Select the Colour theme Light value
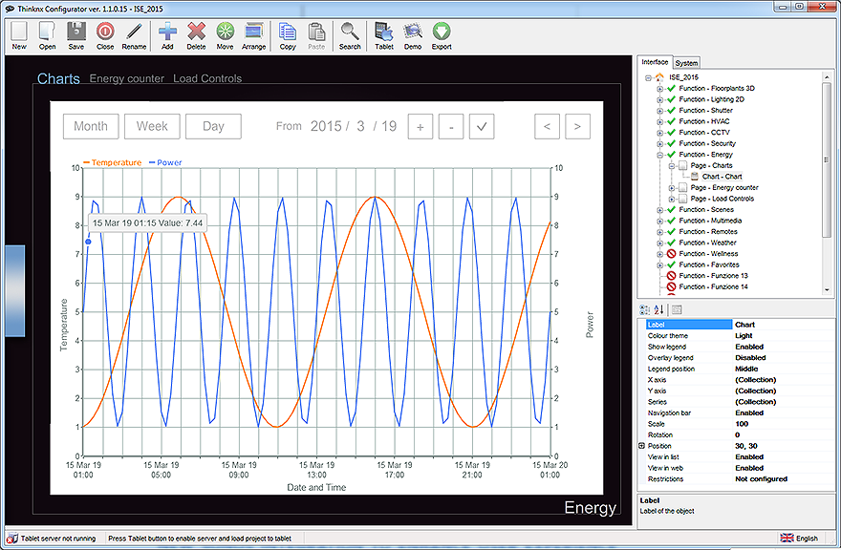This screenshot has width=841, height=550. pyautogui.click(x=783, y=335)
